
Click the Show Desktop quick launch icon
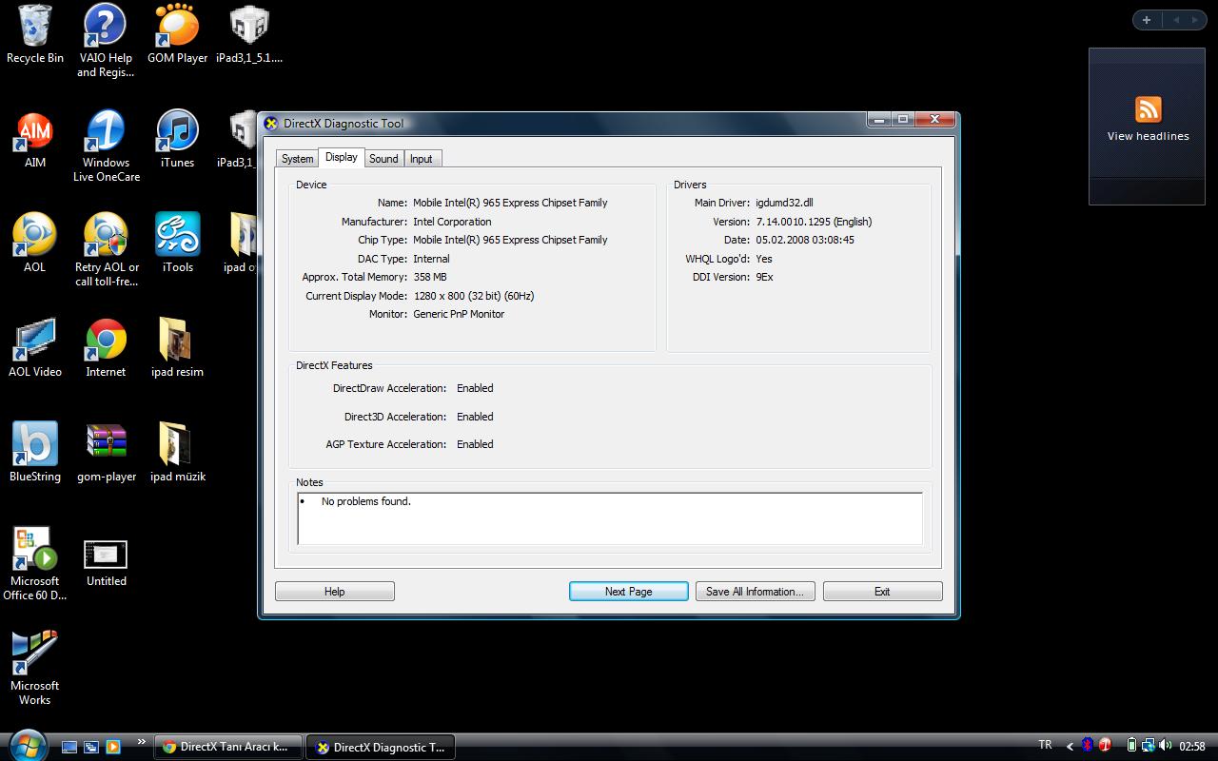click(x=69, y=747)
